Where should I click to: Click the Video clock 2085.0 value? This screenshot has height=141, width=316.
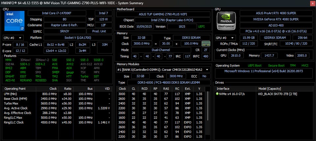[x=302, y=55]
